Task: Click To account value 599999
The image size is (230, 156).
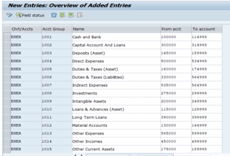Action: click(207, 133)
